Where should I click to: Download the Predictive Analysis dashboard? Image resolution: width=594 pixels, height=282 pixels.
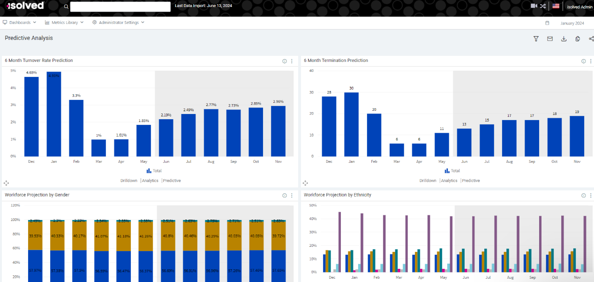pyautogui.click(x=564, y=38)
